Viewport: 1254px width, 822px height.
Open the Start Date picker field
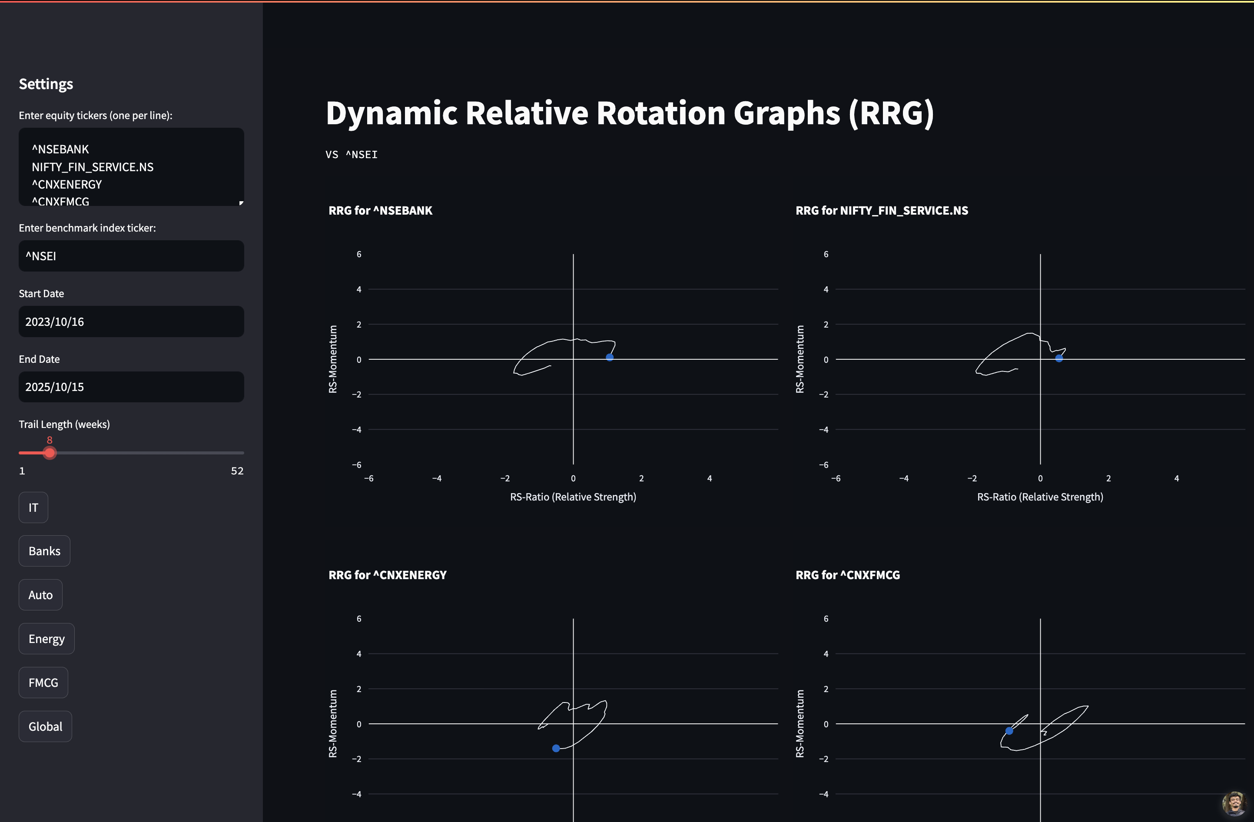coord(131,322)
